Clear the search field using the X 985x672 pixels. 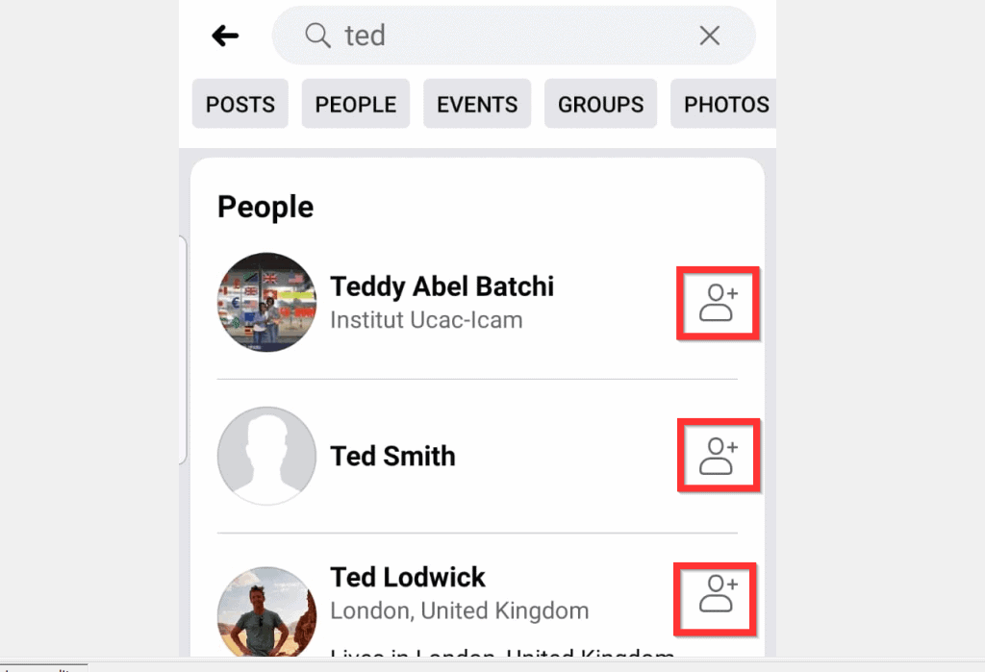(x=709, y=36)
